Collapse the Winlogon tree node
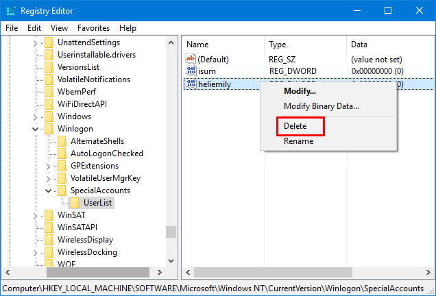 tap(35, 129)
